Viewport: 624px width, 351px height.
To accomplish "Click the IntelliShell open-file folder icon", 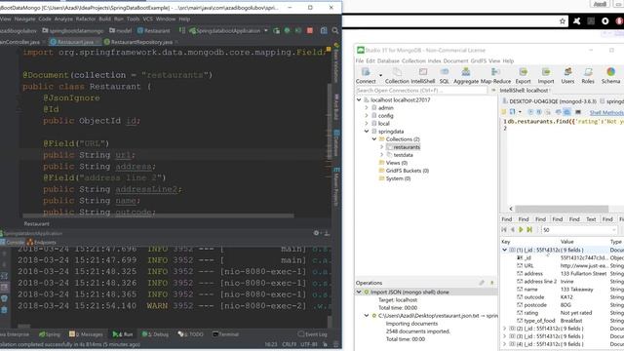I will [x=504, y=112].
